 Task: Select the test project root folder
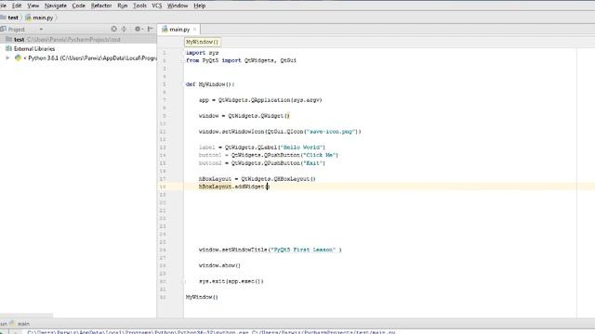pos(78,39)
